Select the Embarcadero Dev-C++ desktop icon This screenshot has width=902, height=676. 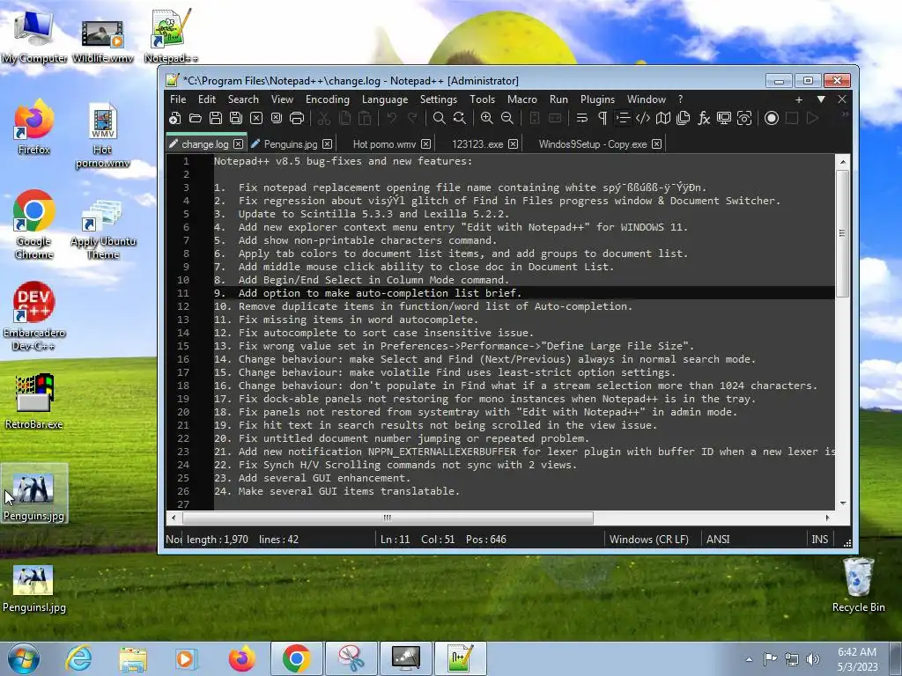(34, 316)
